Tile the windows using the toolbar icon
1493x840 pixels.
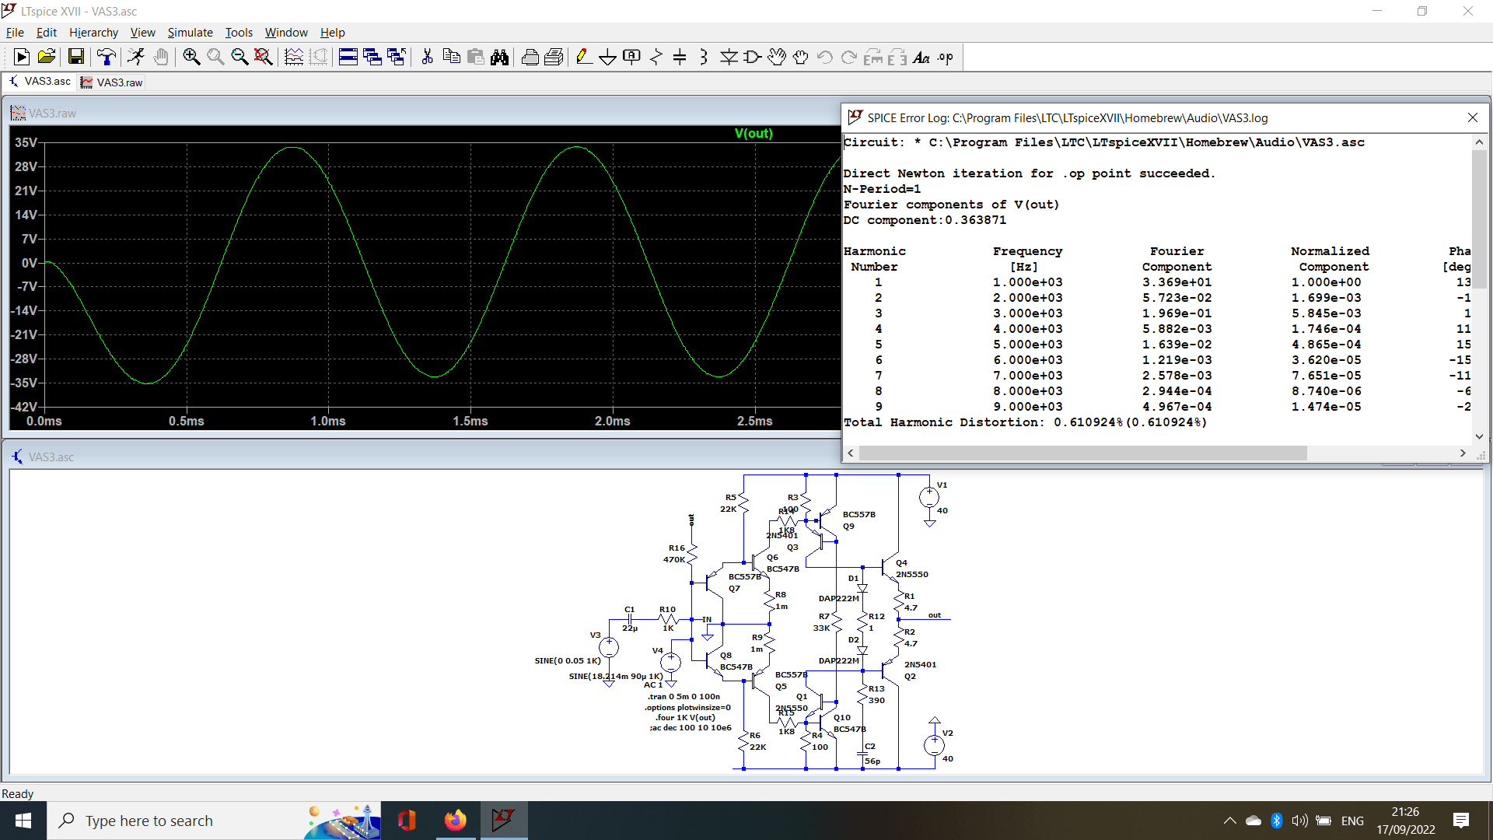pos(348,57)
